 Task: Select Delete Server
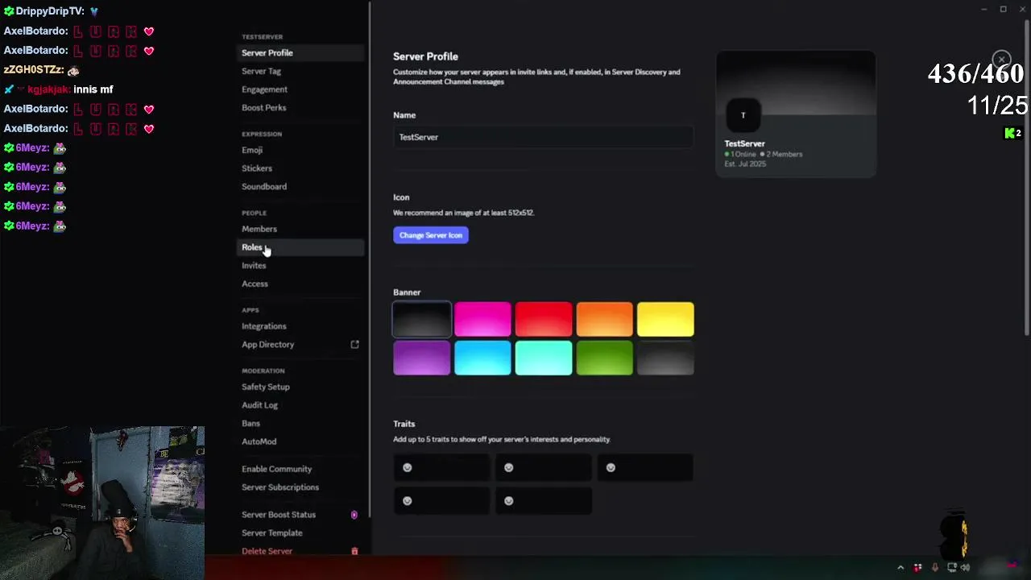(302, 551)
